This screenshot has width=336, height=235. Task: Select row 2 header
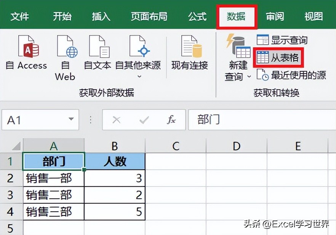click(11, 178)
